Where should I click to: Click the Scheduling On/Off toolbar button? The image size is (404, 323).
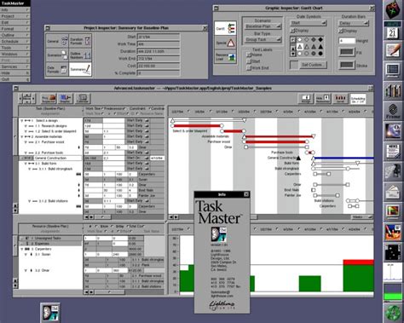click(358, 99)
